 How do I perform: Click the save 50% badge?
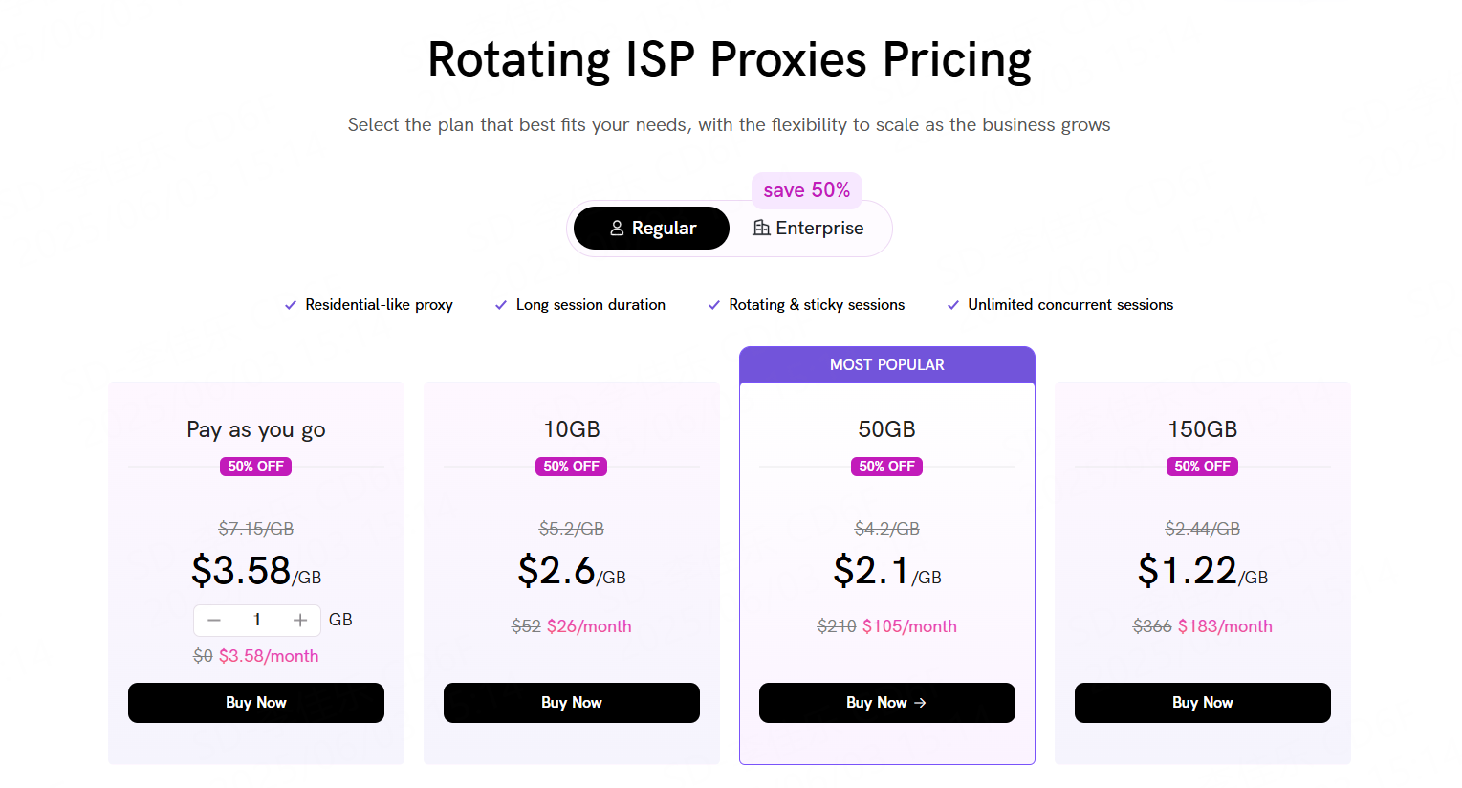[x=807, y=190]
